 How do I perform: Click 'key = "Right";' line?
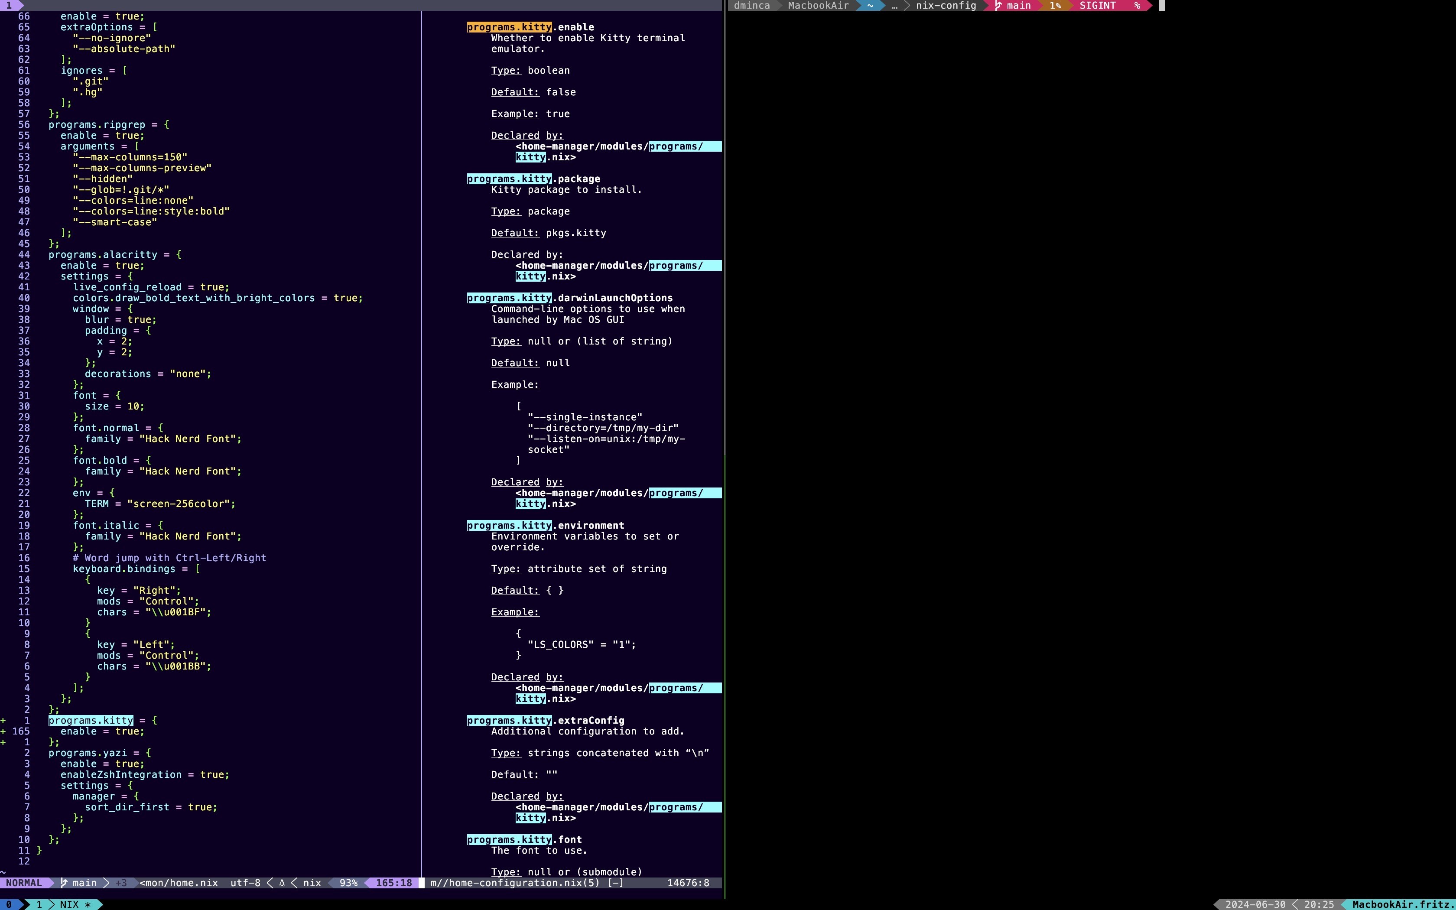[x=139, y=590]
